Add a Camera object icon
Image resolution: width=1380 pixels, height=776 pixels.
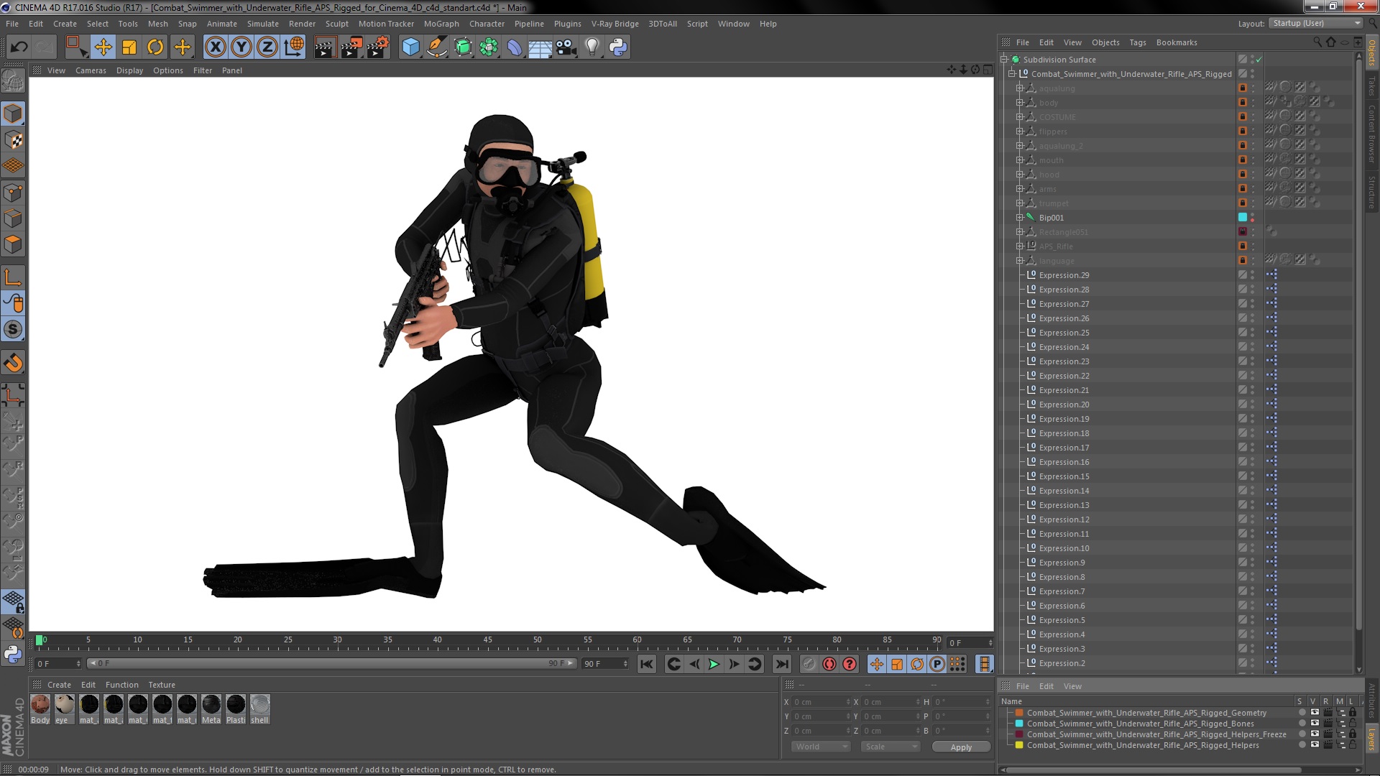pos(566,47)
